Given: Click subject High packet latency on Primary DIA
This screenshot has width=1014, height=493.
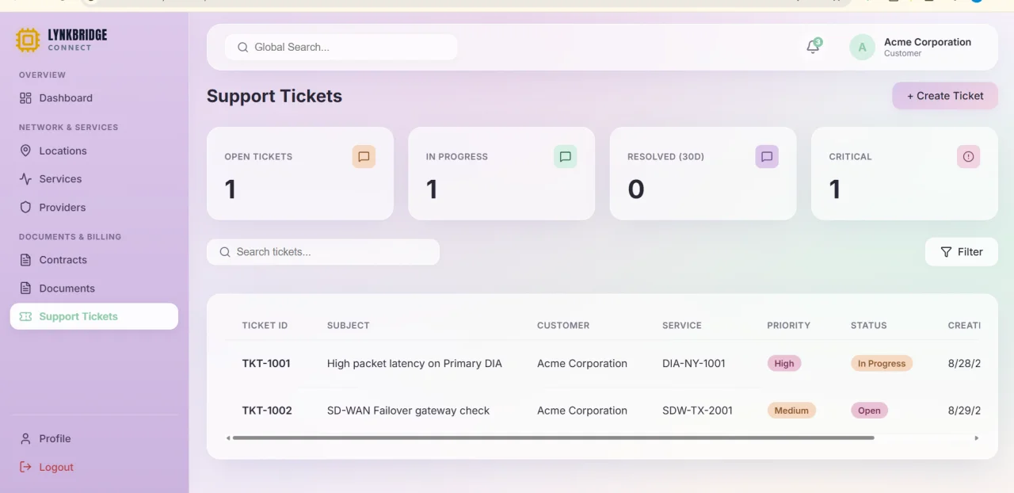Looking at the screenshot, I should click(414, 364).
